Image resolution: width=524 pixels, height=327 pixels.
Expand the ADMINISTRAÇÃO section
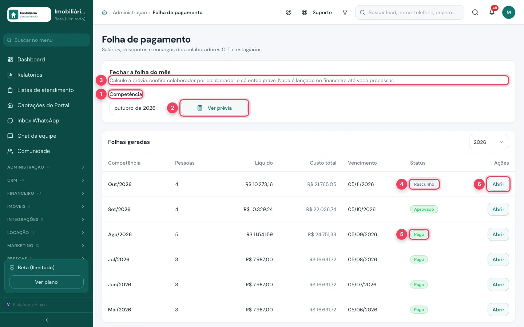point(47,167)
